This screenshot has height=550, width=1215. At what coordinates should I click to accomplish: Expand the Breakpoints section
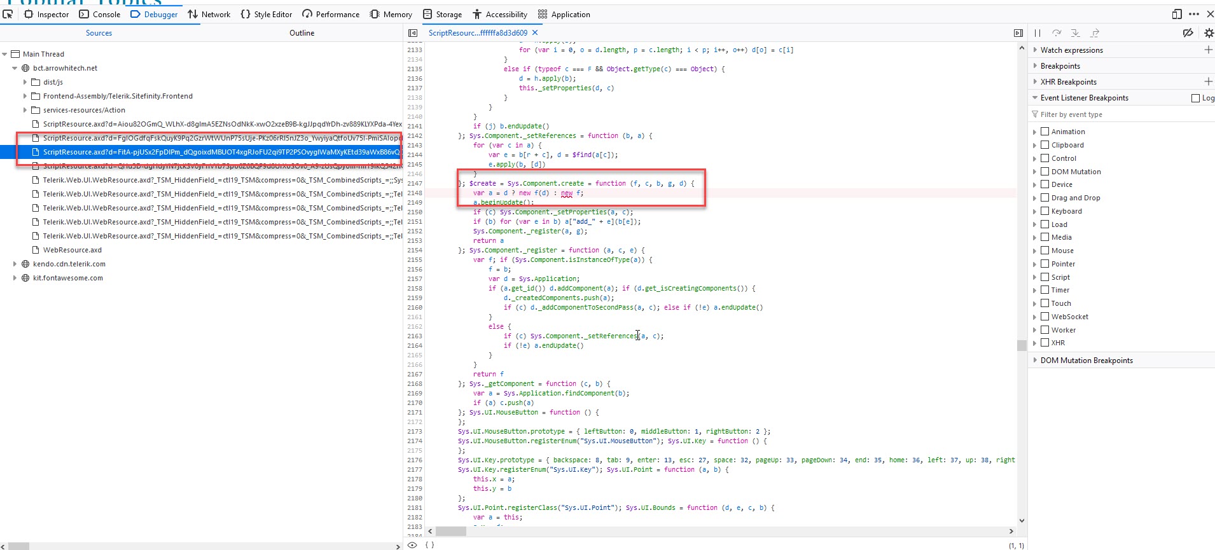(x=1060, y=66)
